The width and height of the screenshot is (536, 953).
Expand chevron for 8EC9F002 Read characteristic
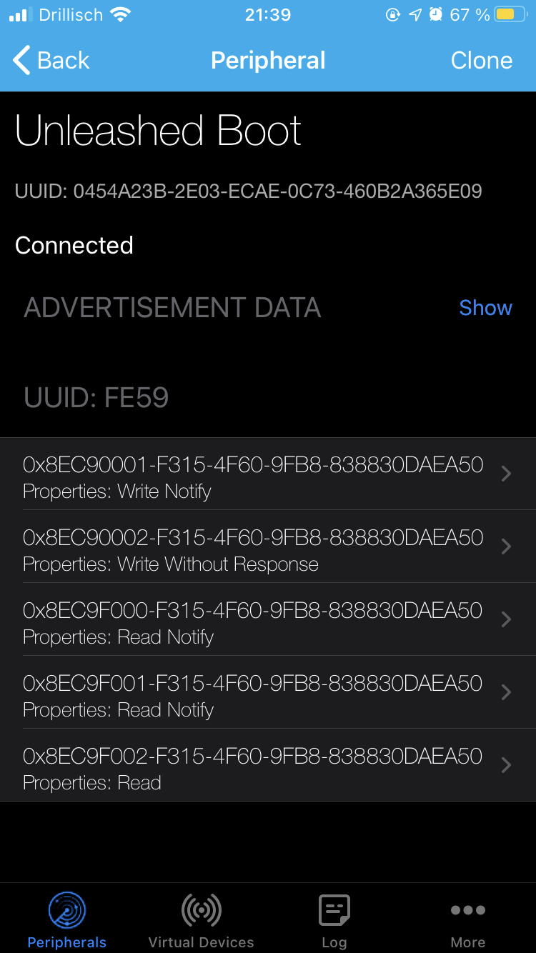[x=506, y=765]
